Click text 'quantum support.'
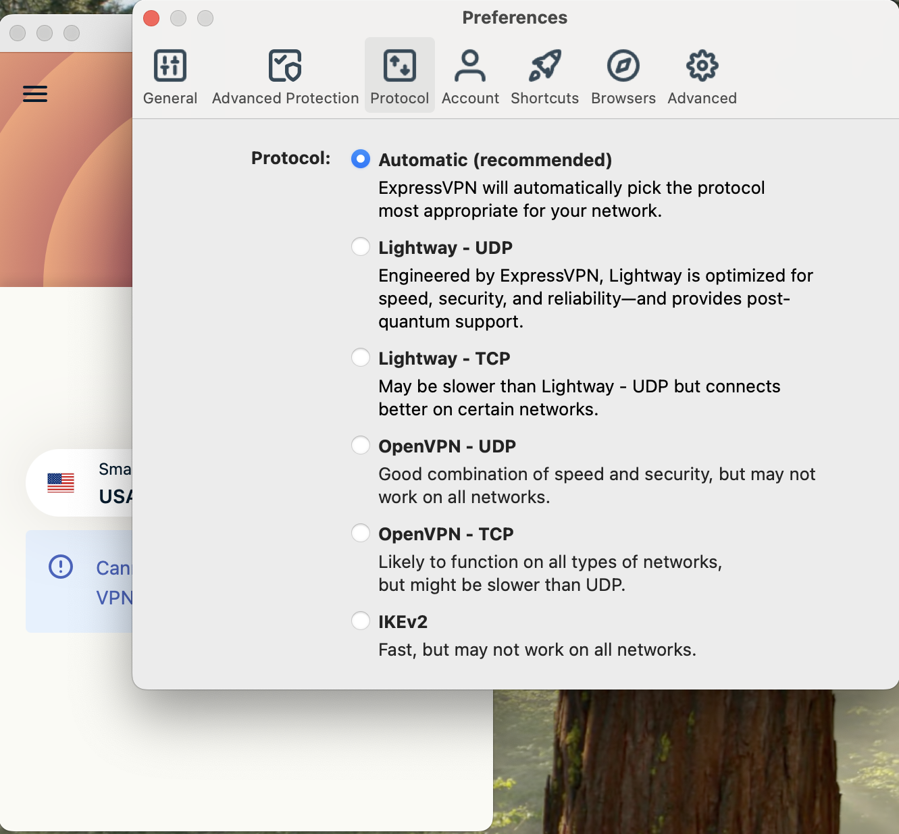 pyautogui.click(x=451, y=321)
